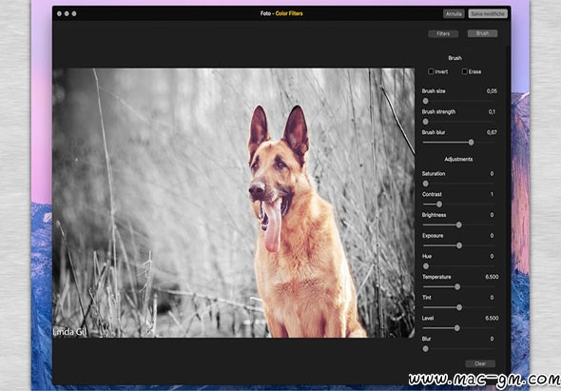The height and width of the screenshot is (391, 561).
Task: Enable the Erase checkbox
Action: click(464, 71)
